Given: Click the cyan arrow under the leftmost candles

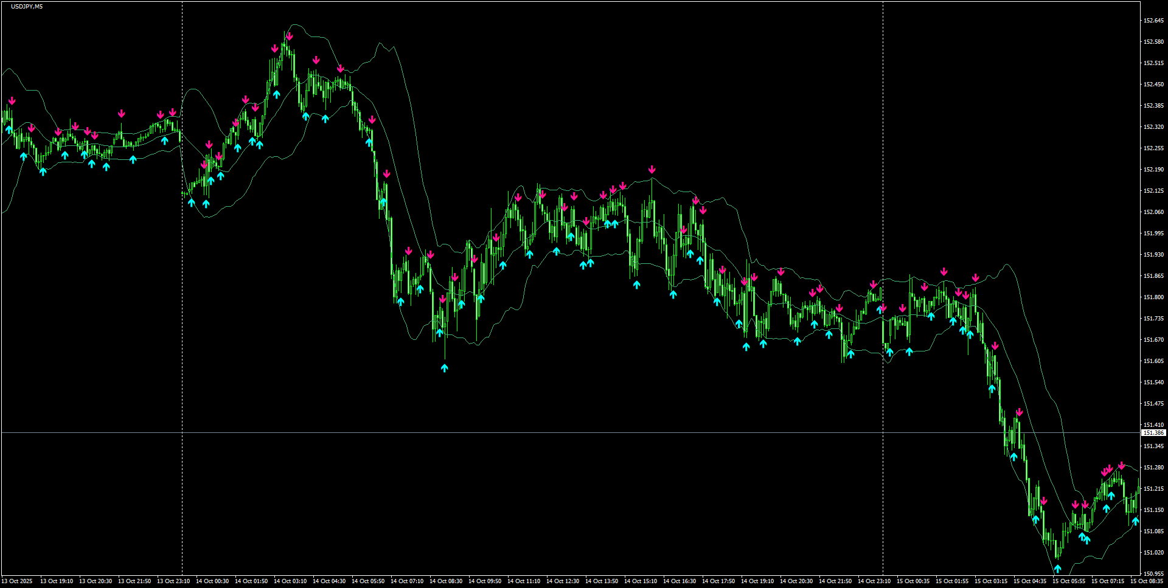Looking at the screenshot, I should (7, 130).
